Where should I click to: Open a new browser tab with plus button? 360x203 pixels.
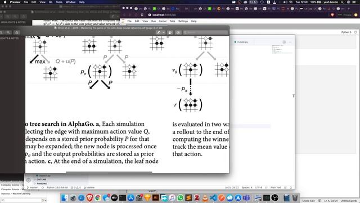(349, 9)
